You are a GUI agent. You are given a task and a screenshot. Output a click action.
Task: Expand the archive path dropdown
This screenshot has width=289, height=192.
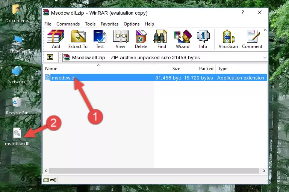265,58
